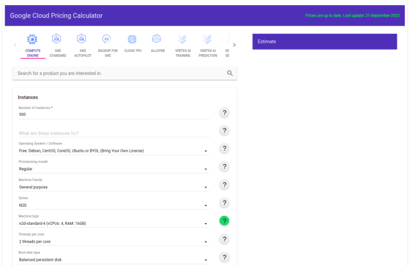Click the Google Cloud Pricing Calculator title
Viewport: 411px width, 266px height.
click(57, 15)
